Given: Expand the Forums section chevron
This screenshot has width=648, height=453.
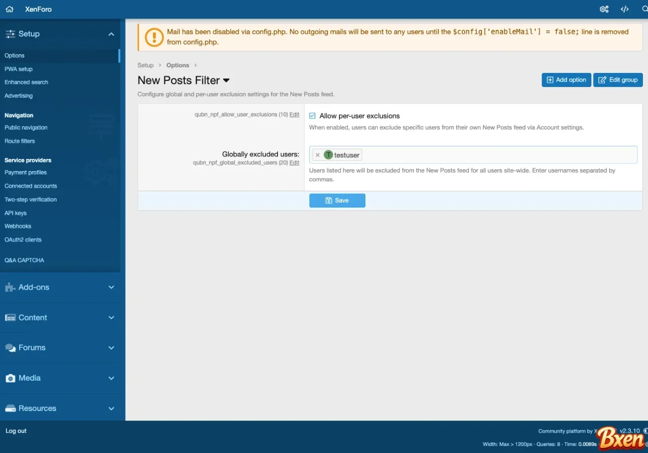Looking at the screenshot, I should pos(111,348).
